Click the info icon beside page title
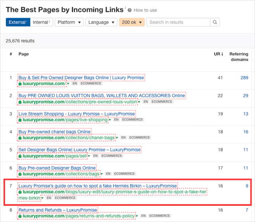The height and width of the screenshot is (222, 255). (x=125, y=8)
